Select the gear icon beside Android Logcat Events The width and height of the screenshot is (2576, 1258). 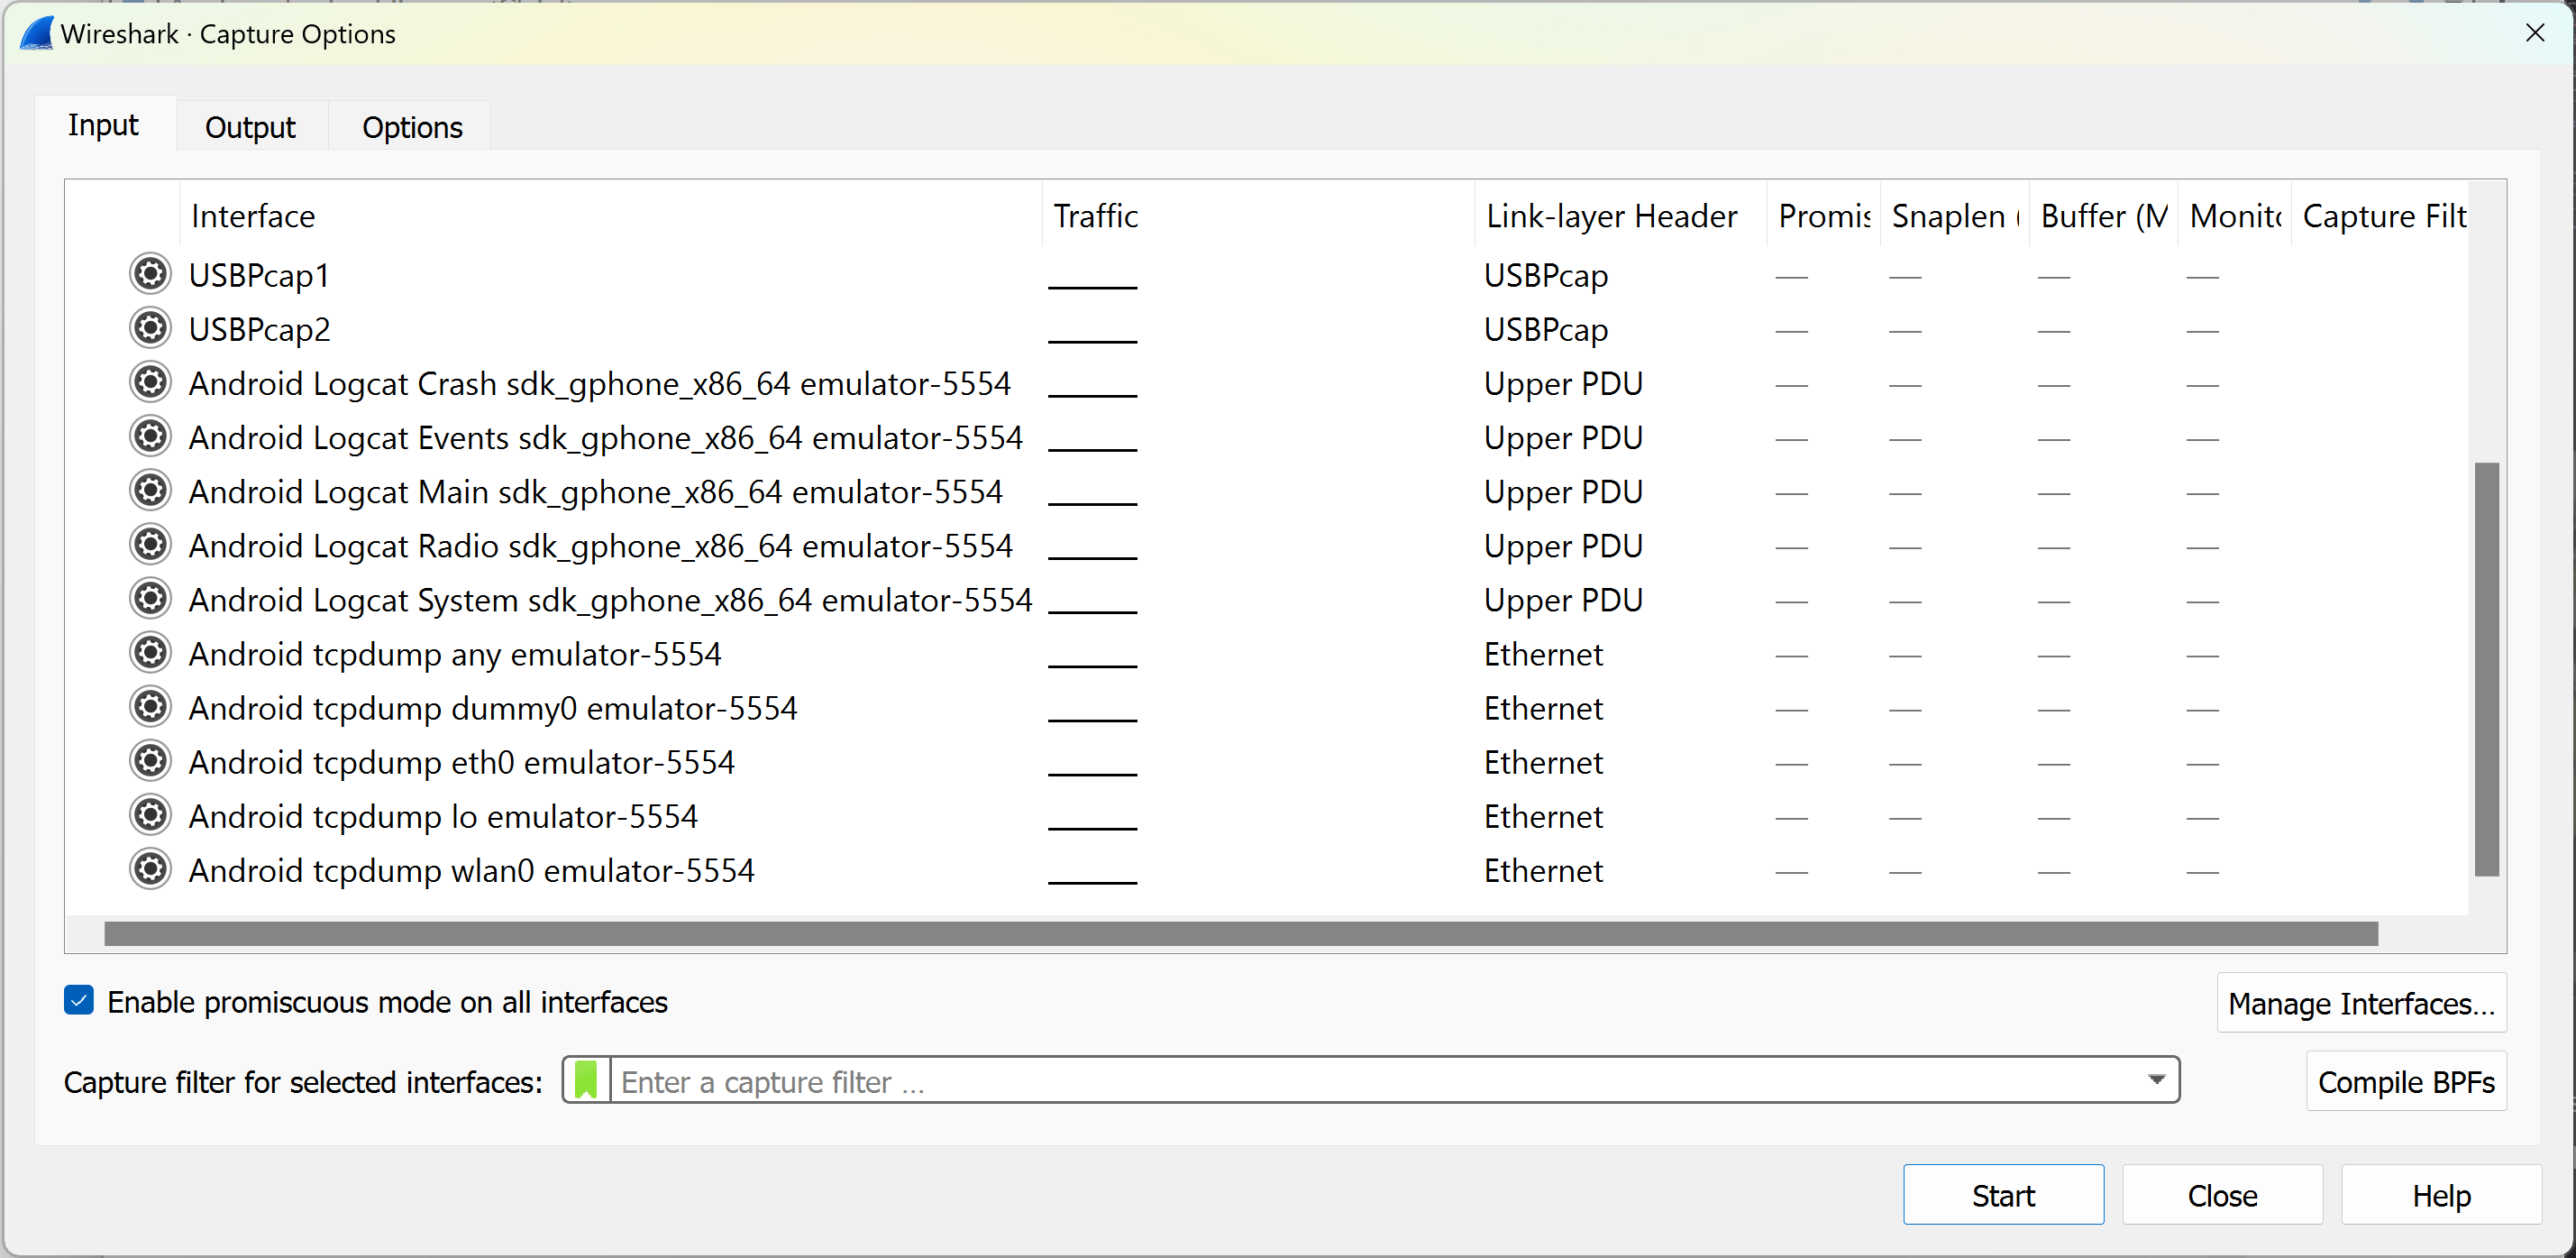click(x=150, y=436)
